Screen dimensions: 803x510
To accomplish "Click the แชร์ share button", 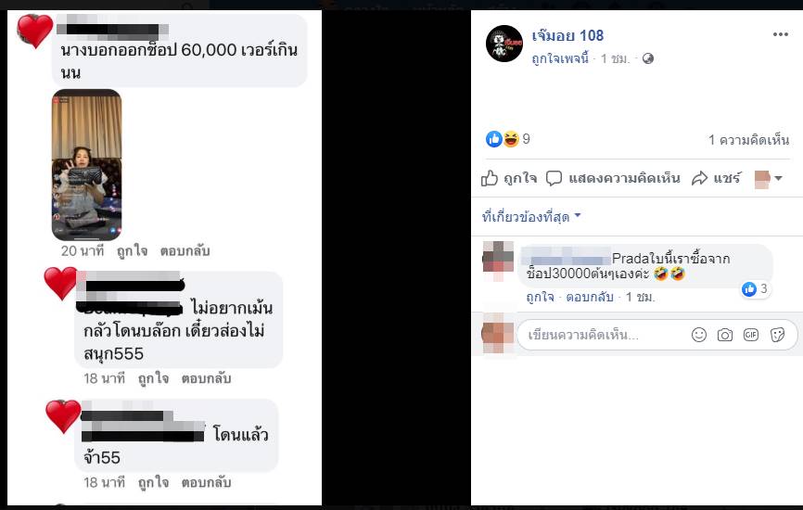I will tap(716, 178).
